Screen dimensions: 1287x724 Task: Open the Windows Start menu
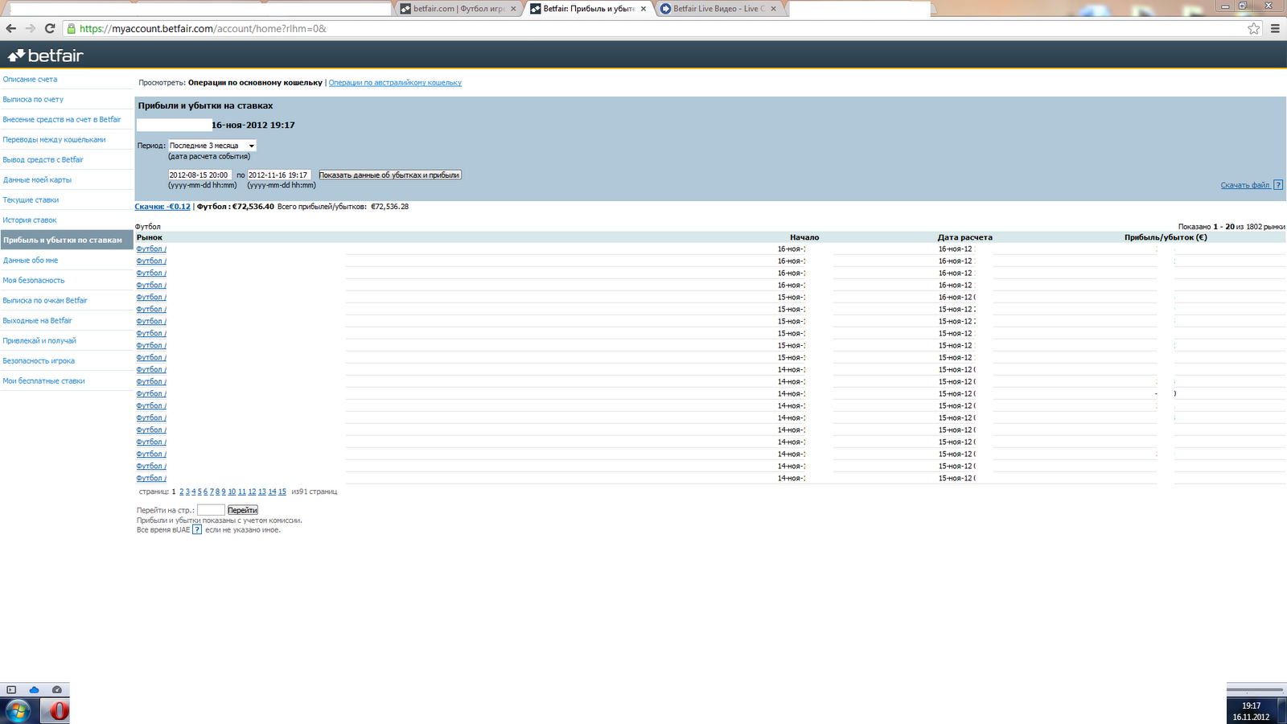(x=18, y=711)
